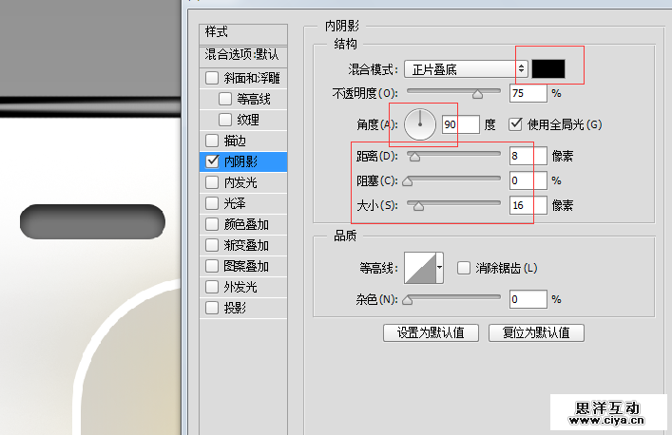672x435 pixels.
Task: Enable the 等高线 sub-option checkbox
Action: pos(225,99)
